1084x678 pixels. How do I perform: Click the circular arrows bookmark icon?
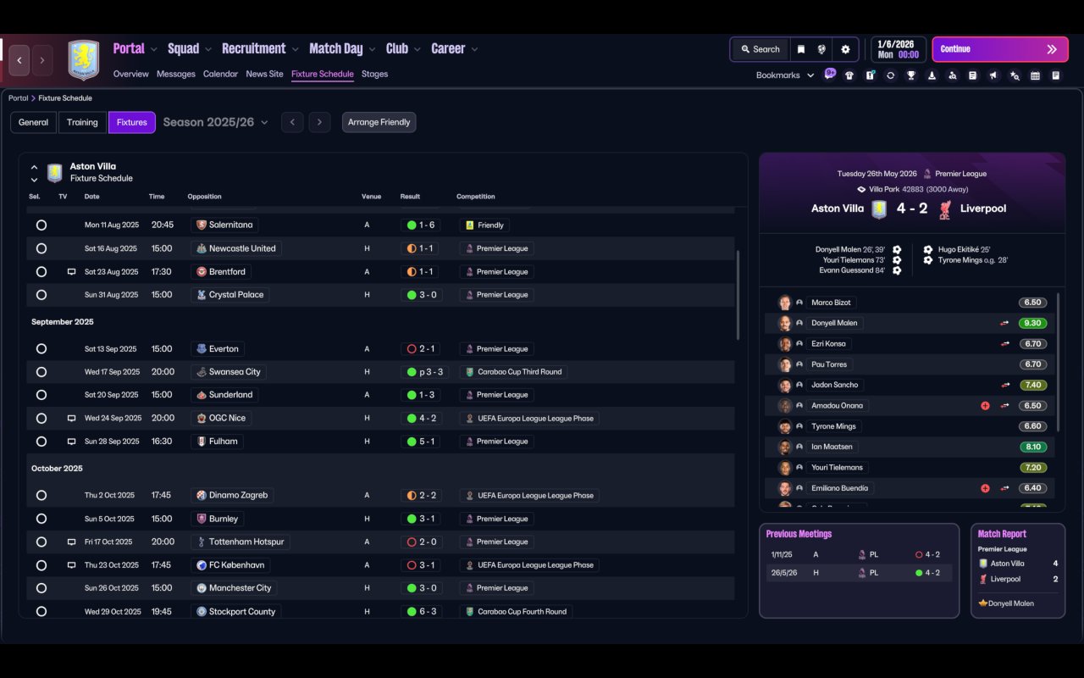[890, 75]
